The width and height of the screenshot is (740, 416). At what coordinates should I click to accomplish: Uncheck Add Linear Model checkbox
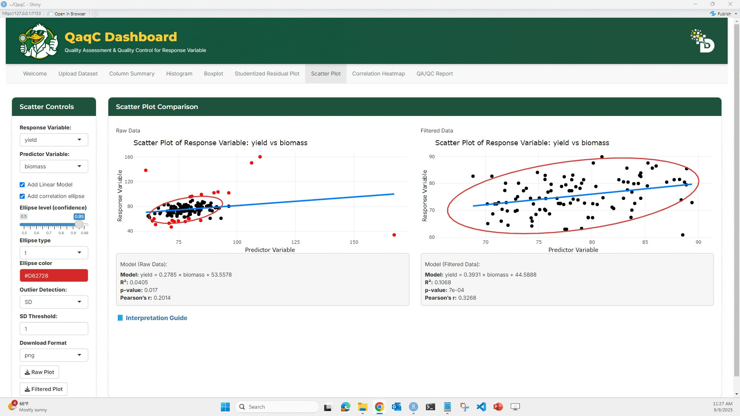[x=22, y=185]
